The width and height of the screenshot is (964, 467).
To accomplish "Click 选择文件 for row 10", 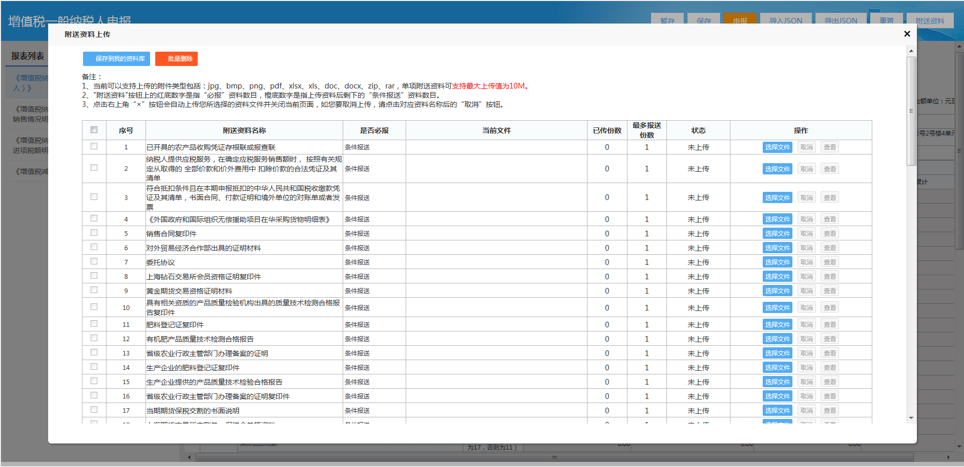I will pyautogui.click(x=777, y=307).
